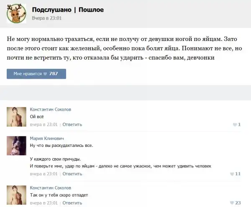
Task: Reply to «Так он у тебя скоро отпадет» comment
Action: pos(72,203)
